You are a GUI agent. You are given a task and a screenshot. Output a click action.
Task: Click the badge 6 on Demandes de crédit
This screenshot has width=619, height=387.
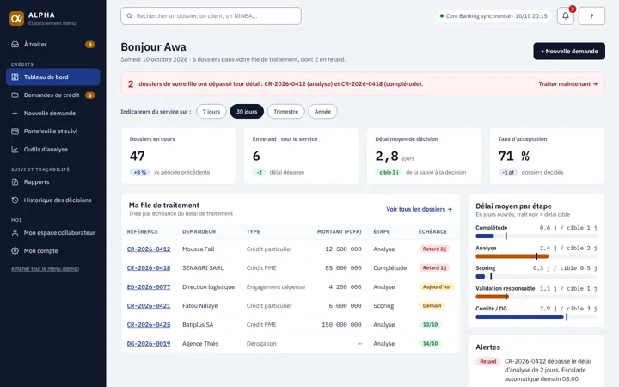(90, 95)
